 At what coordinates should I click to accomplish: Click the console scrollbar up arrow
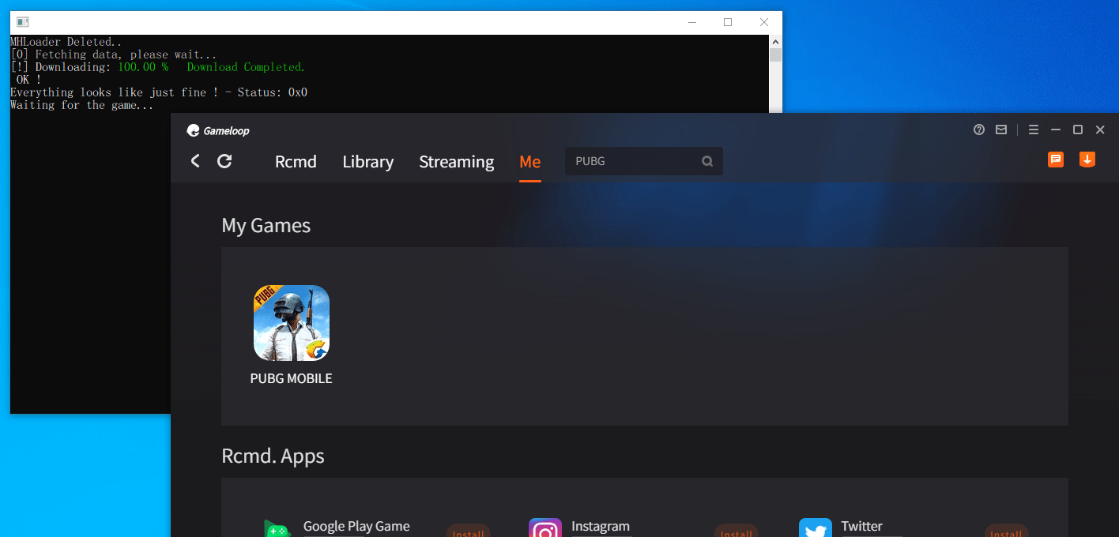776,41
